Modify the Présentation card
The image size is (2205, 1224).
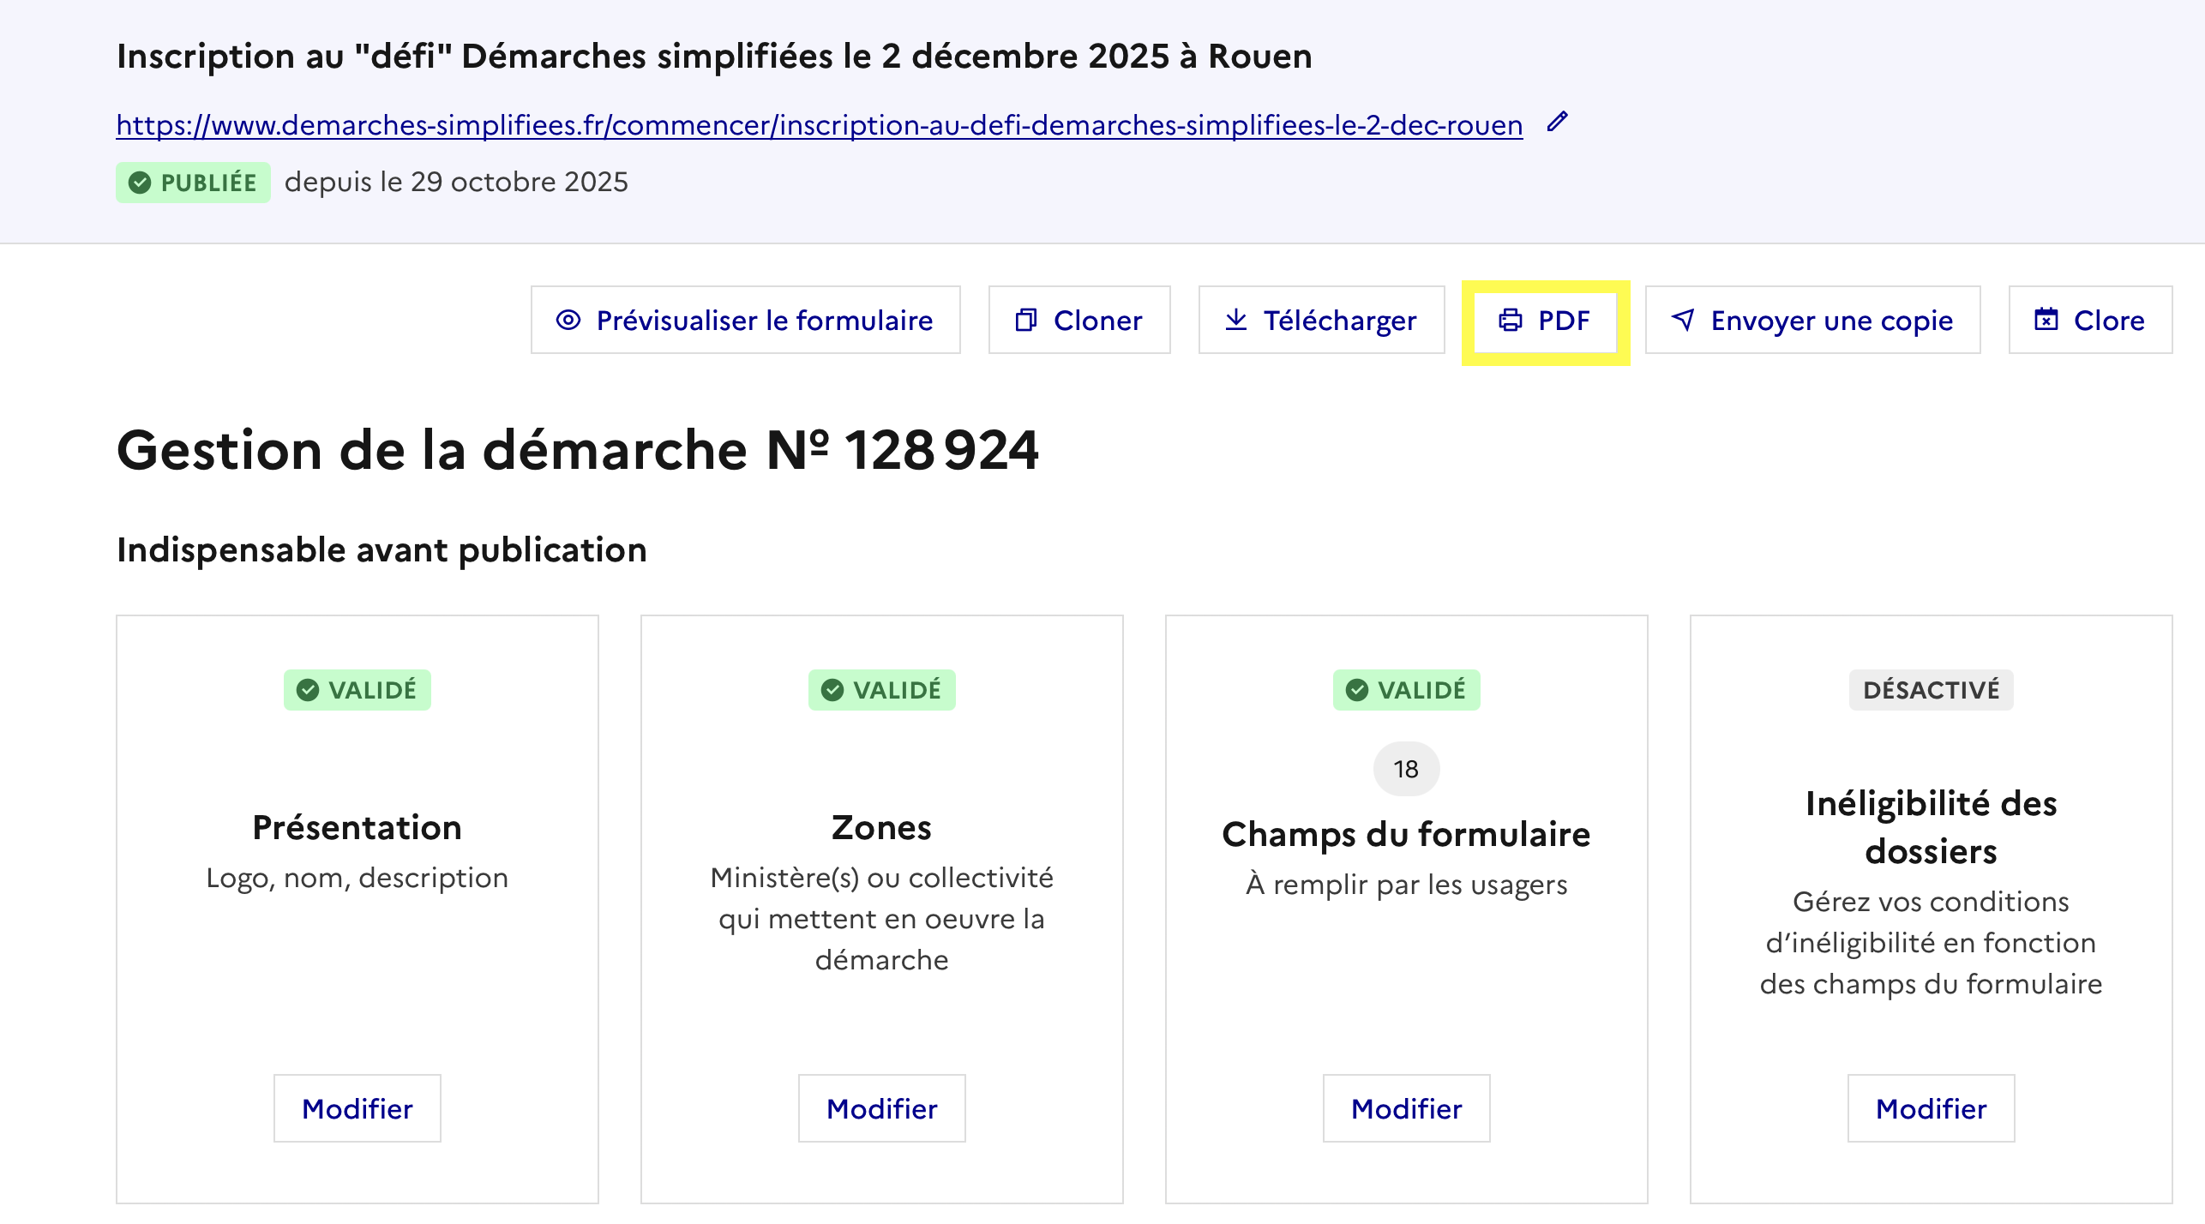tap(357, 1108)
